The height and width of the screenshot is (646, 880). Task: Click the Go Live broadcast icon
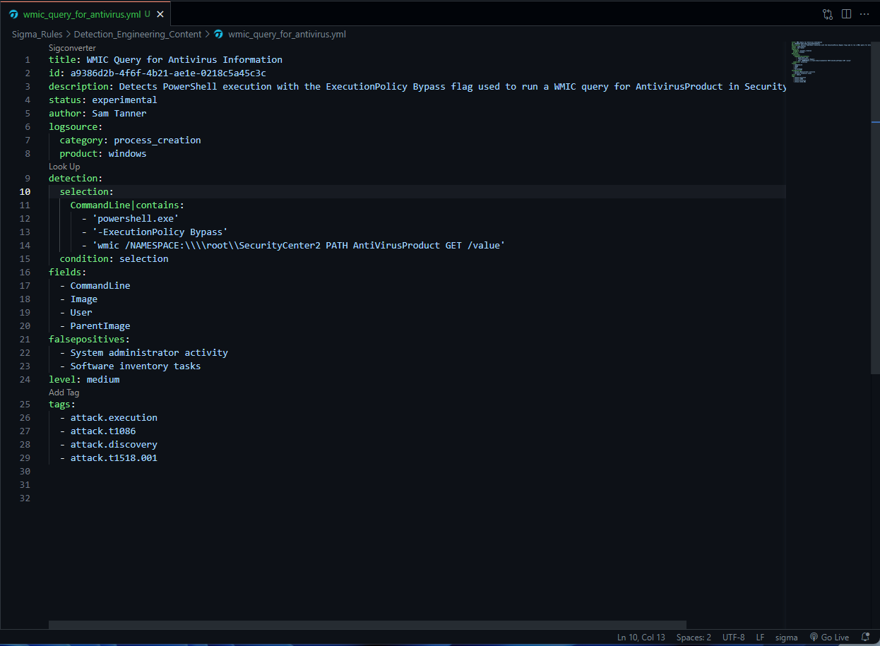(x=814, y=637)
